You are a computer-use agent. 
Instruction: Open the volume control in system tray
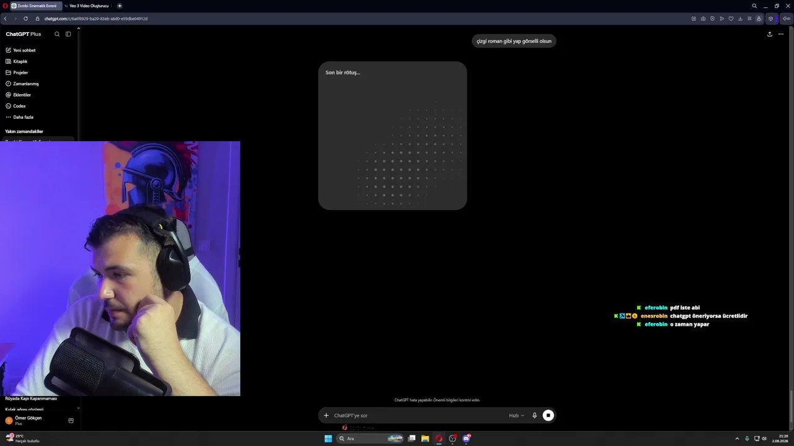(x=764, y=439)
